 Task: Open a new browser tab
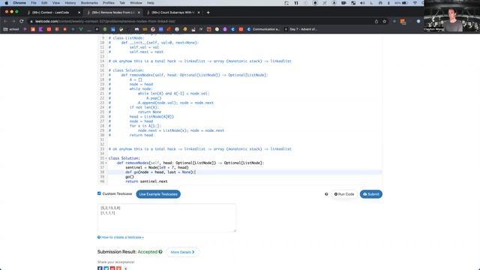(208, 13)
